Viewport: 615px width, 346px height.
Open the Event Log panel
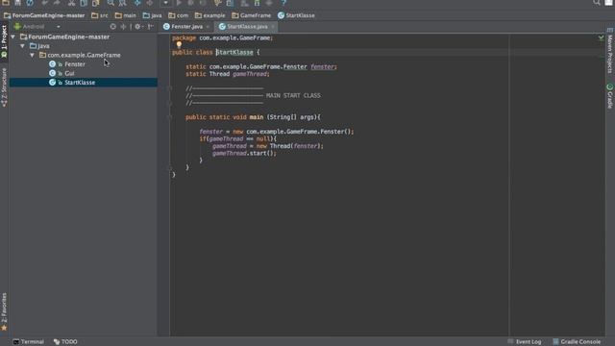tap(525, 342)
